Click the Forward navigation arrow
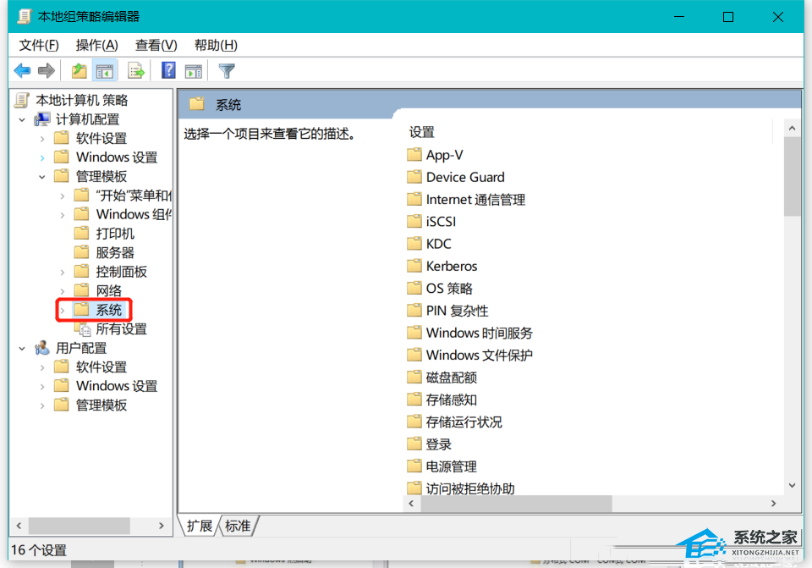This screenshot has height=568, width=812. 47,70
